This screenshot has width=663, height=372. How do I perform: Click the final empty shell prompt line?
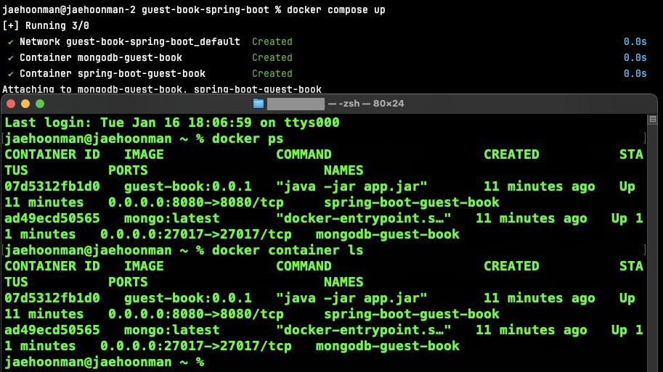(x=104, y=363)
